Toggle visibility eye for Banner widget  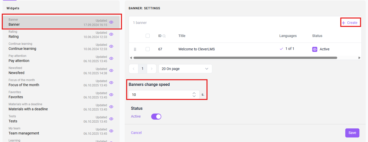[111, 22]
